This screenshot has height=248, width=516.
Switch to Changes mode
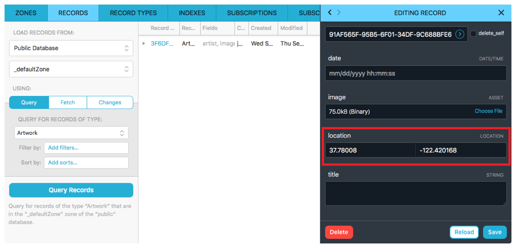click(110, 102)
